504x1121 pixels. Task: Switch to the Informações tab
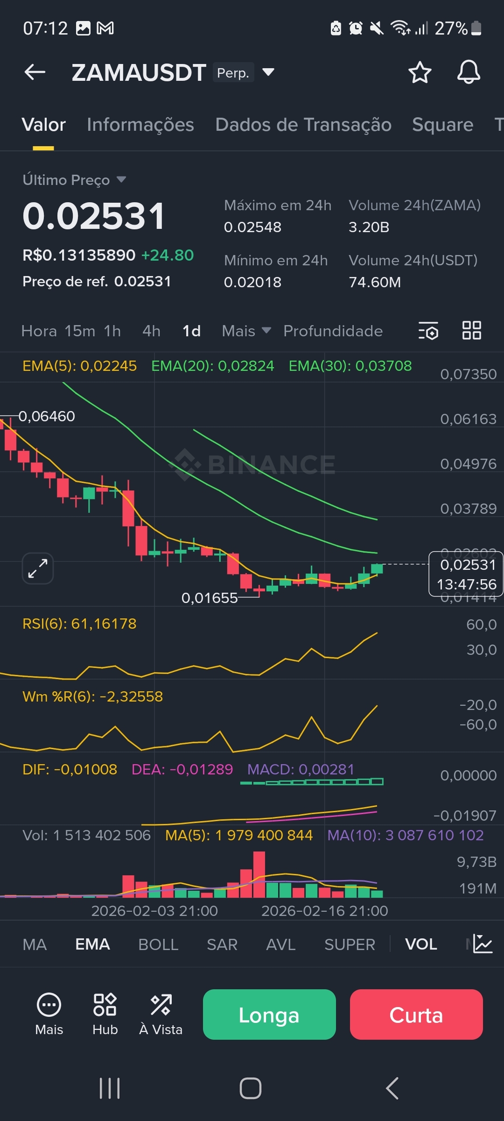point(140,125)
